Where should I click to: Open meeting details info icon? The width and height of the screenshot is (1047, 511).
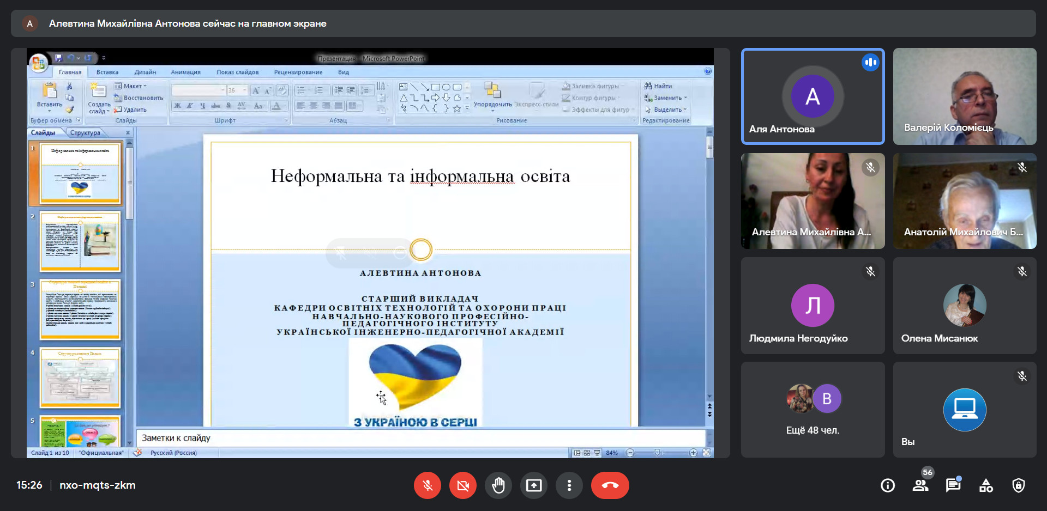click(x=888, y=485)
